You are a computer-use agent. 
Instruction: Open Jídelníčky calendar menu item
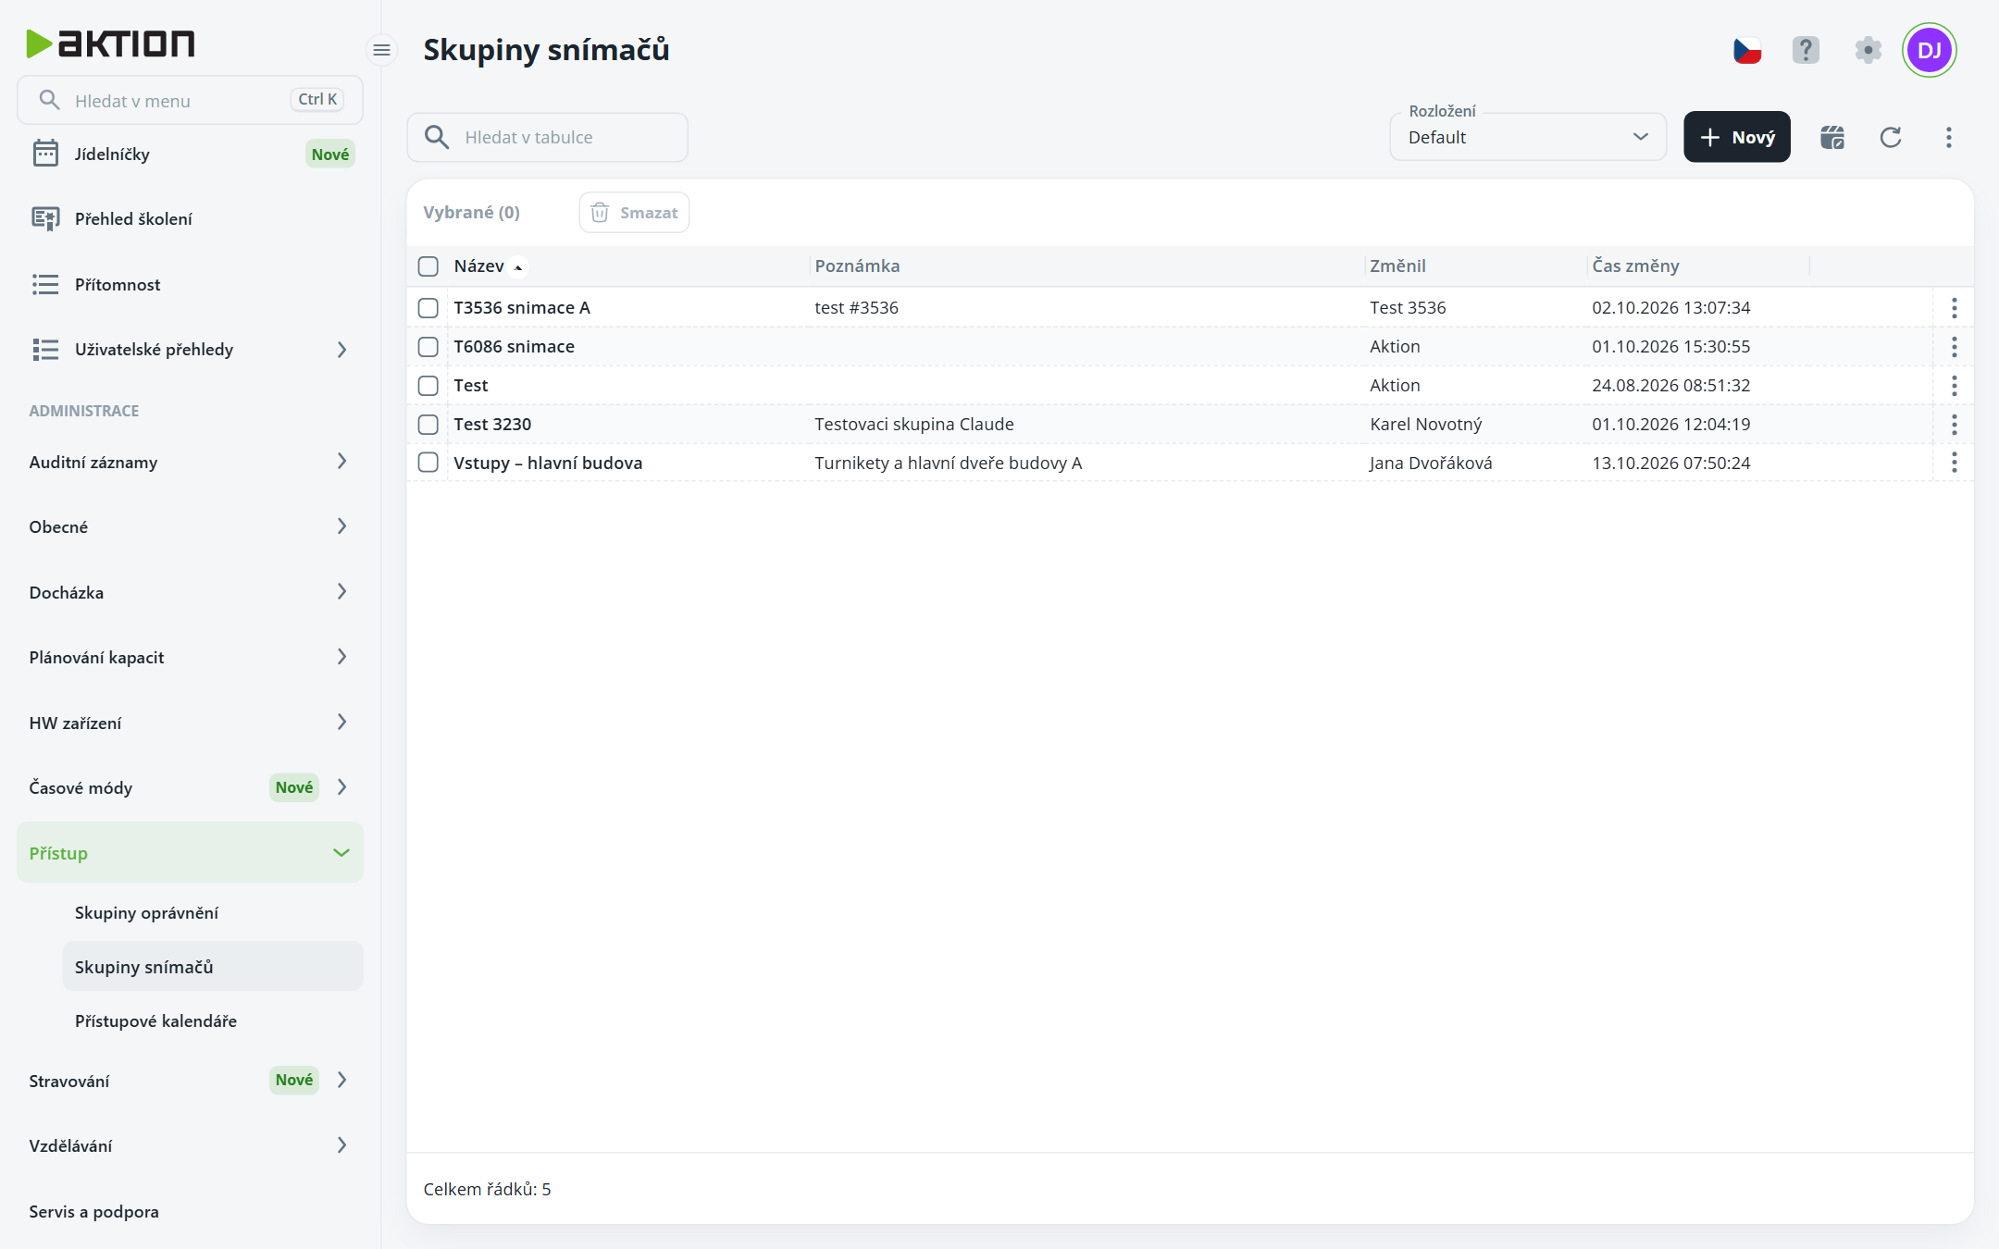pos(190,154)
